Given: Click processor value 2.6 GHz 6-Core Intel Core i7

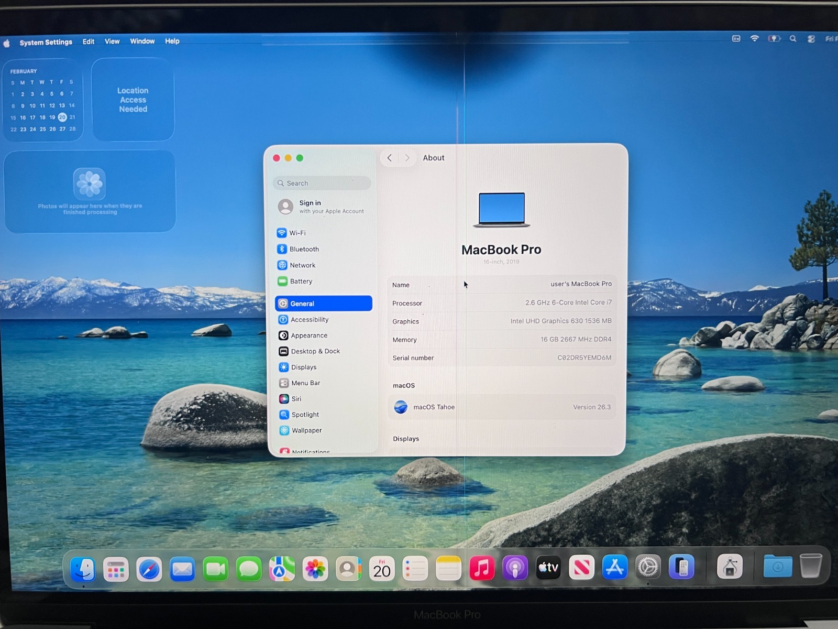Looking at the screenshot, I should pos(568,302).
